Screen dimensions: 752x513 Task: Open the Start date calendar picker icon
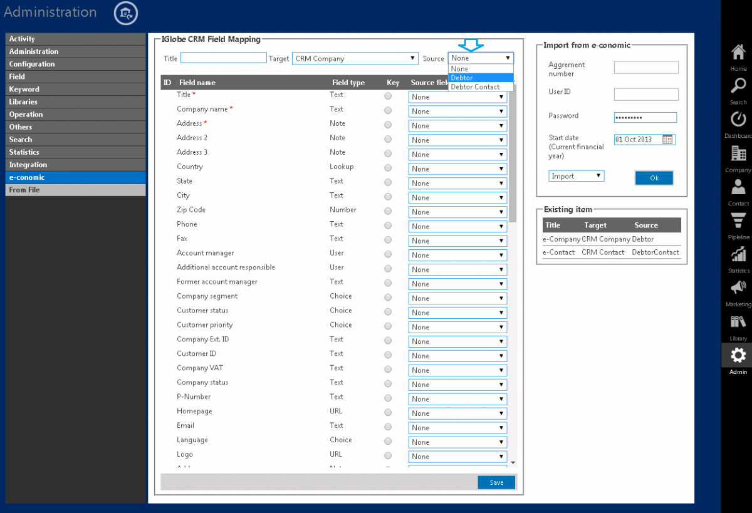click(668, 139)
